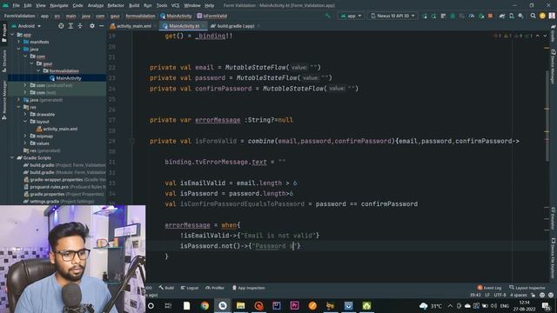This screenshot has width=557, height=313.
Task: Toggle the Project tool window sidebar tab
Action: [3, 33]
